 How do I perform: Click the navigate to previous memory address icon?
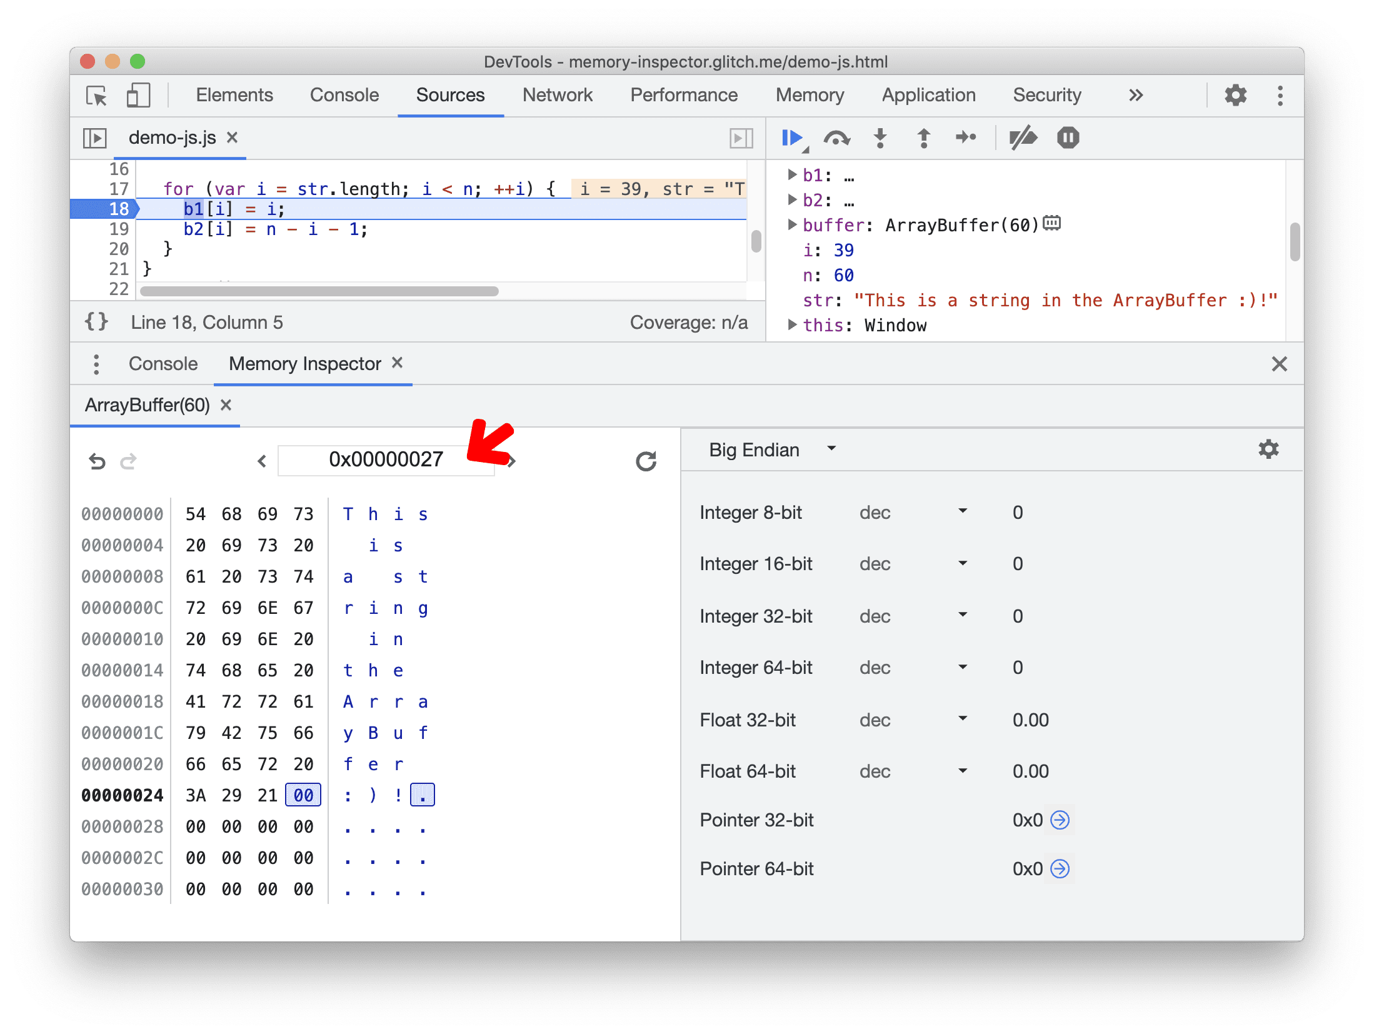click(259, 457)
